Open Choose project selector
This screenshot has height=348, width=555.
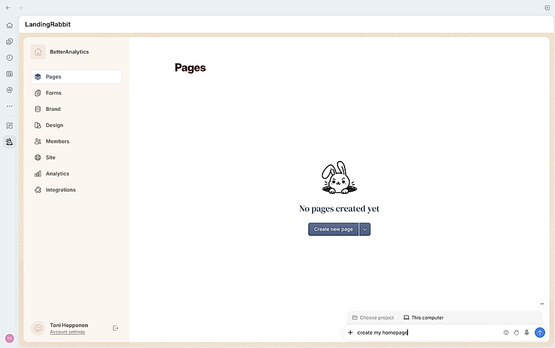click(x=373, y=317)
